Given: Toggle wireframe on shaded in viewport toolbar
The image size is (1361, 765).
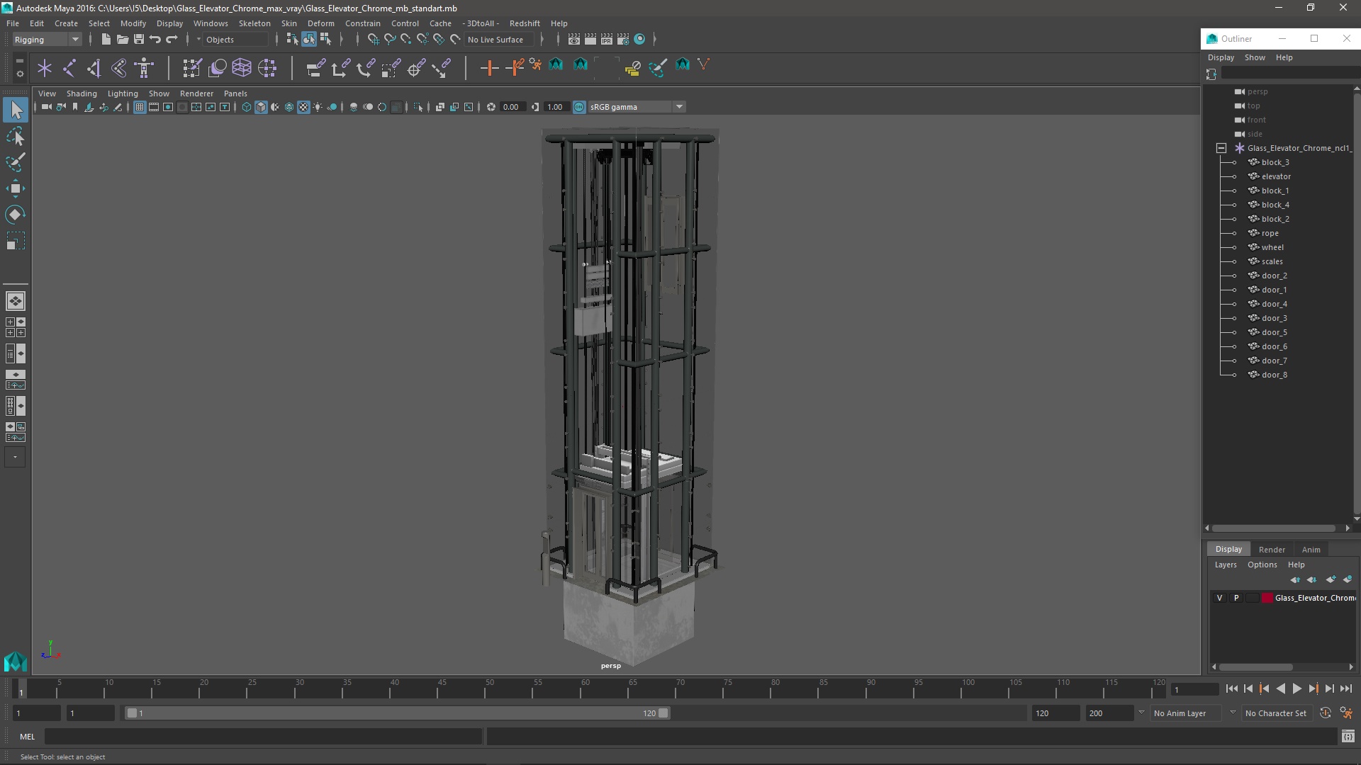Looking at the screenshot, I should pyautogui.click(x=289, y=107).
